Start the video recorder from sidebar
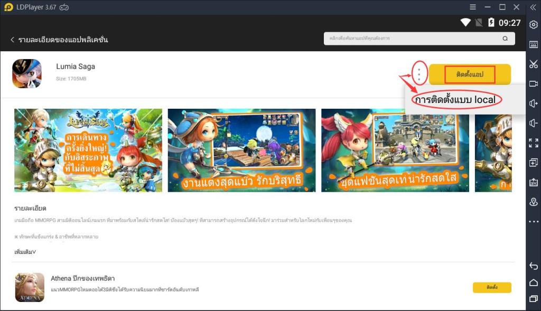Image resolution: width=541 pixels, height=311 pixels. 534,83
